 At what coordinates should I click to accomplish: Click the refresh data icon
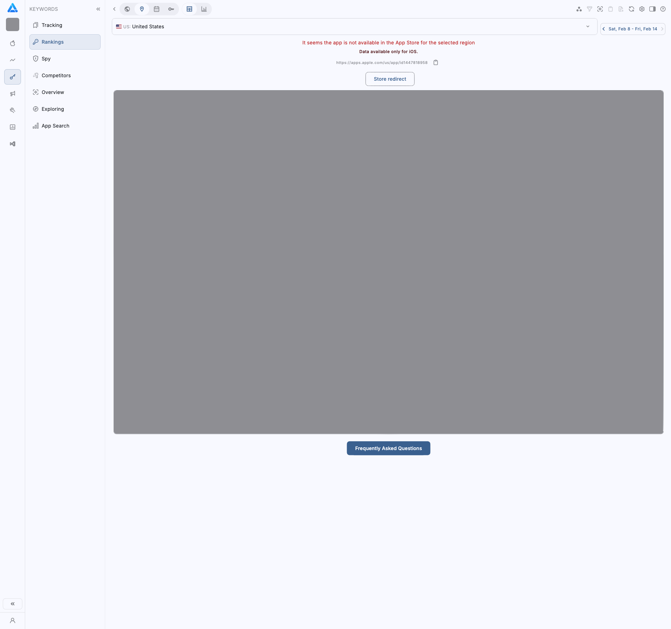631,9
